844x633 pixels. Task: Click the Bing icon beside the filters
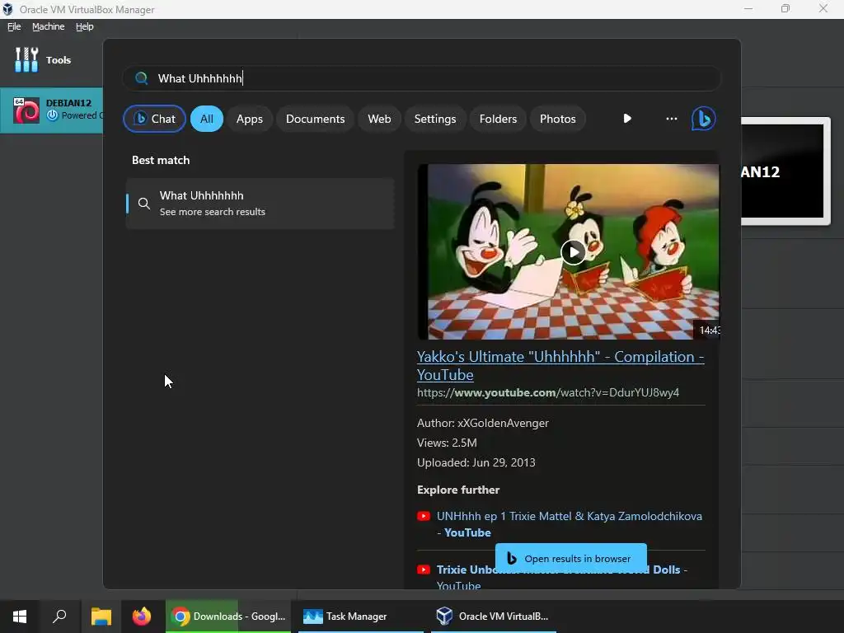[704, 119]
